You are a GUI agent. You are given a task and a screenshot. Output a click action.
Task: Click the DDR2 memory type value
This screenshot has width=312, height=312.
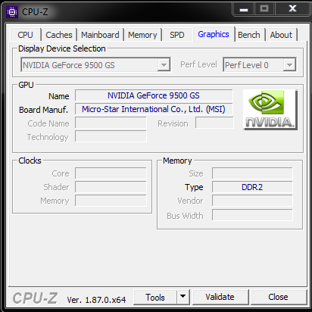pyautogui.click(x=252, y=187)
